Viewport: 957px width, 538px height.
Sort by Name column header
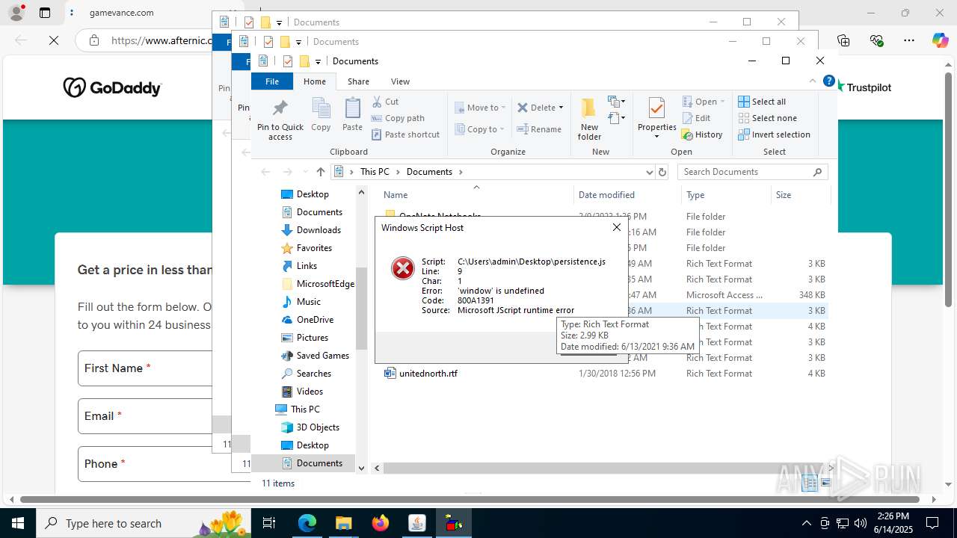(396, 195)
